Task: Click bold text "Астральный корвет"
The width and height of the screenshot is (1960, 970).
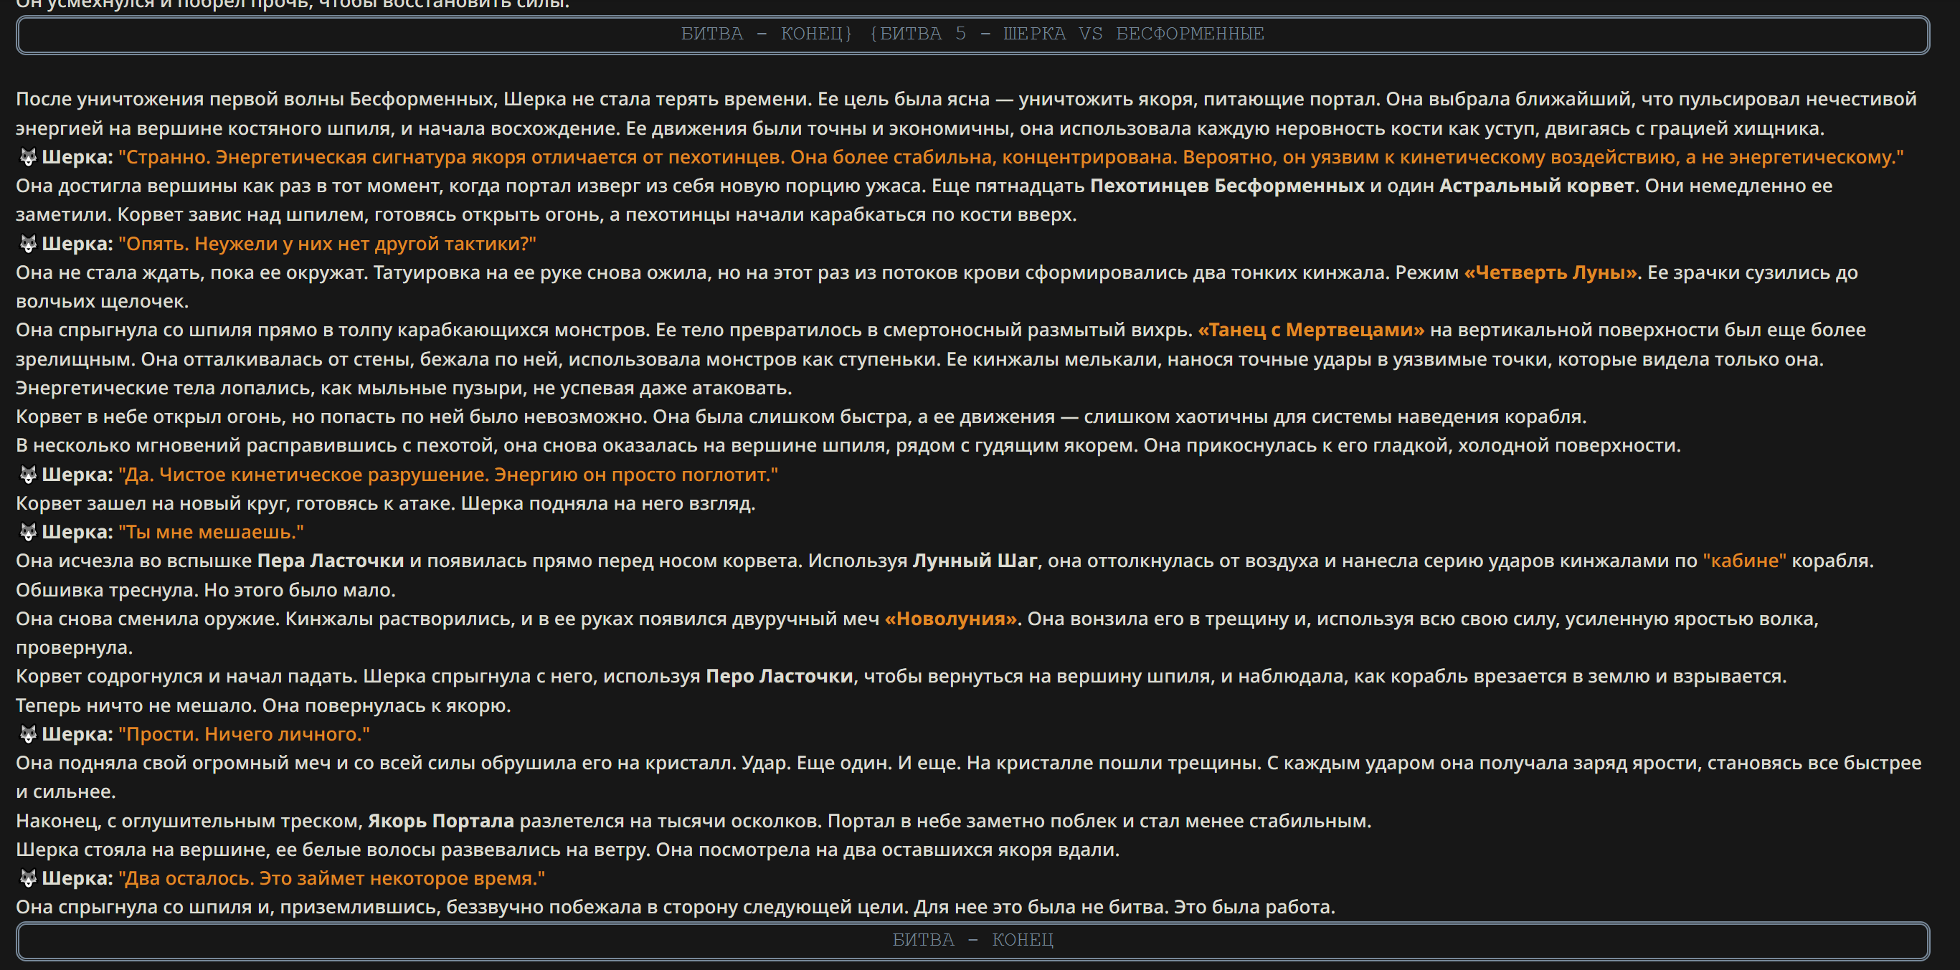Action: [1536, 186]
